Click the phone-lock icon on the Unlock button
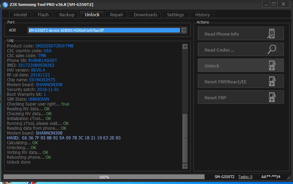 [272, 65]
